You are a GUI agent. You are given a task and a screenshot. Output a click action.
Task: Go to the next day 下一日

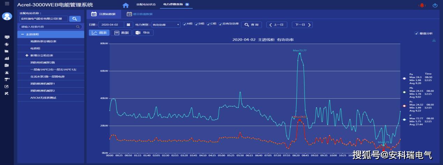[x=302, y=25]
